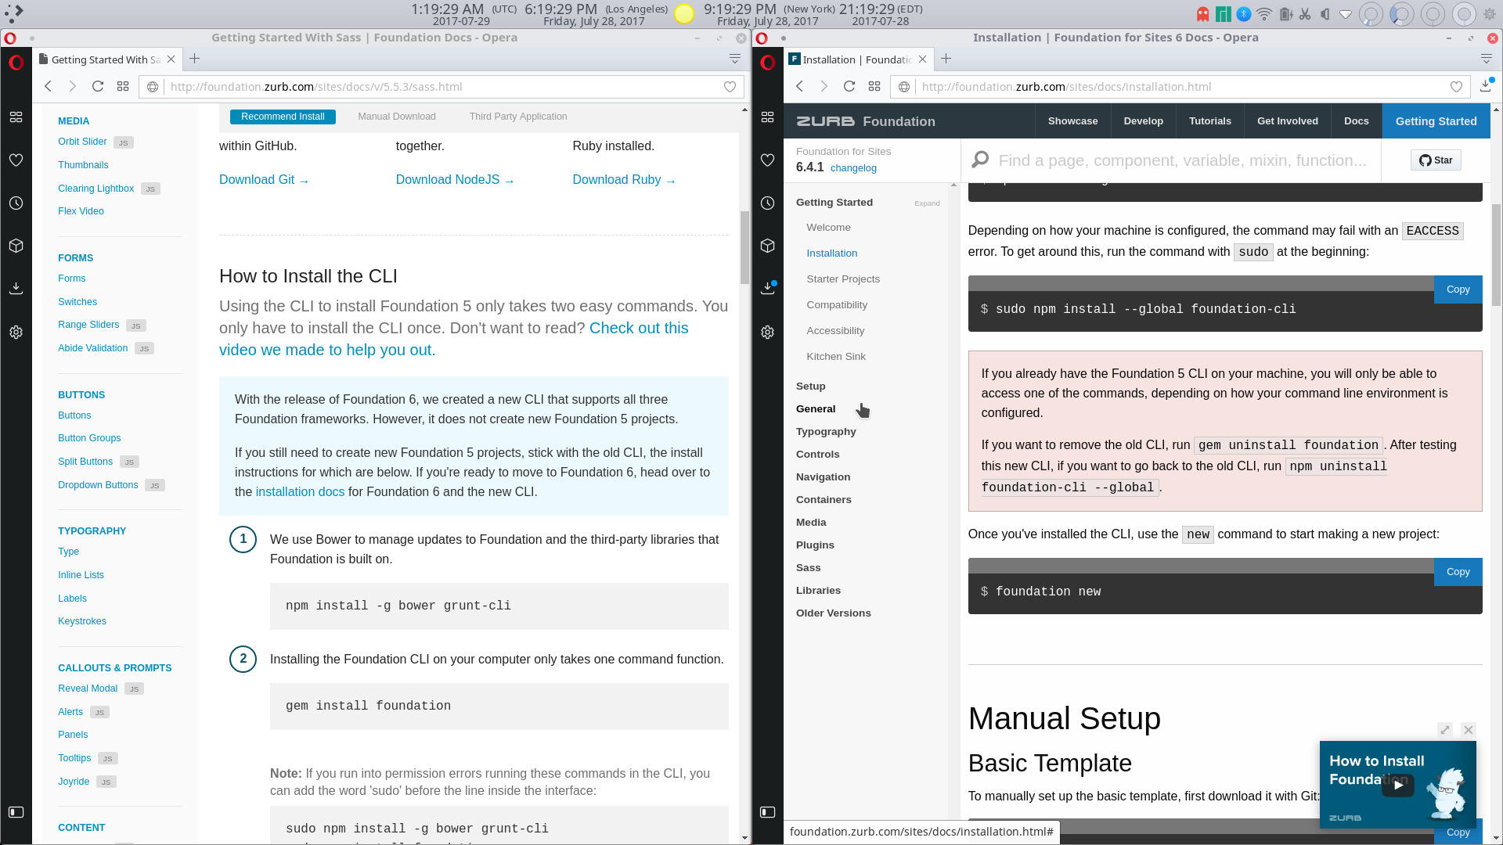Focus the docs search input field
This screenshot has width=1503, height=845.
[x=1182, y=160]
